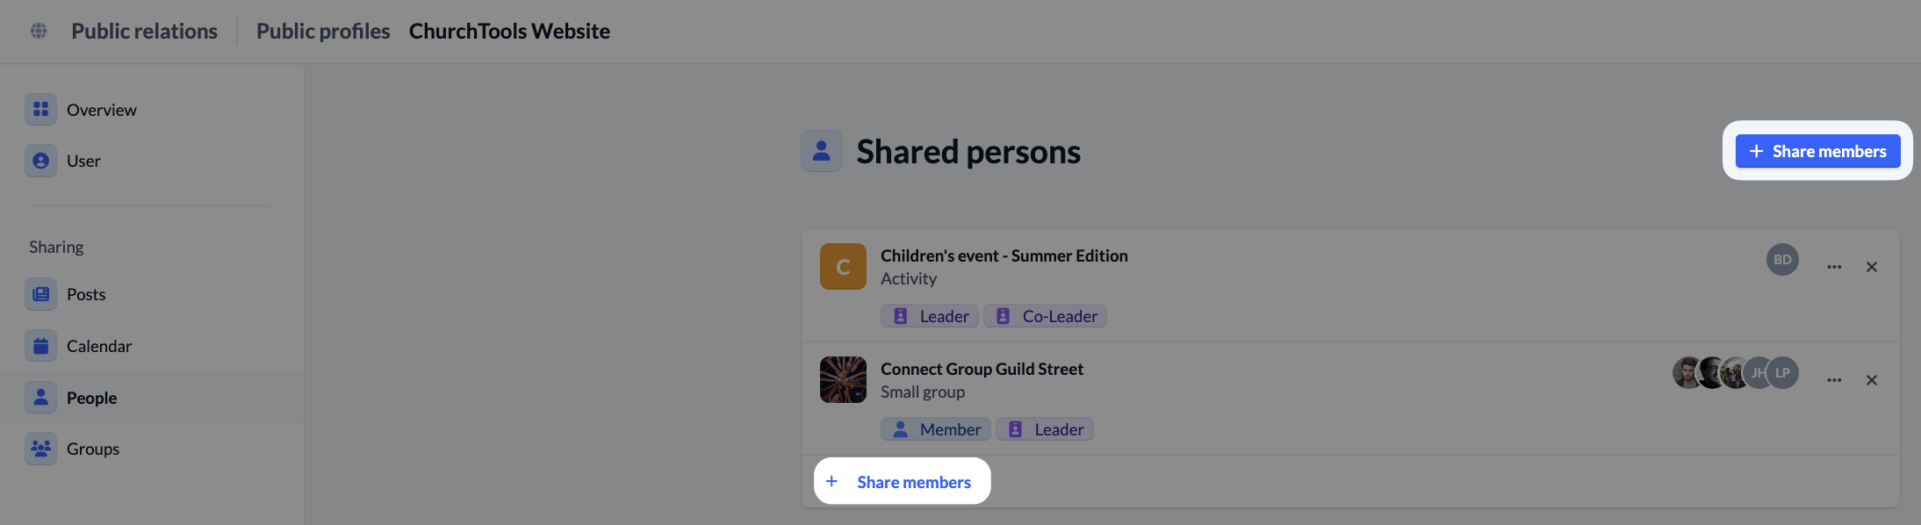
Task: Click the Groups icon in sidebar
Action: pyautogui.click(x=40, y=449)
